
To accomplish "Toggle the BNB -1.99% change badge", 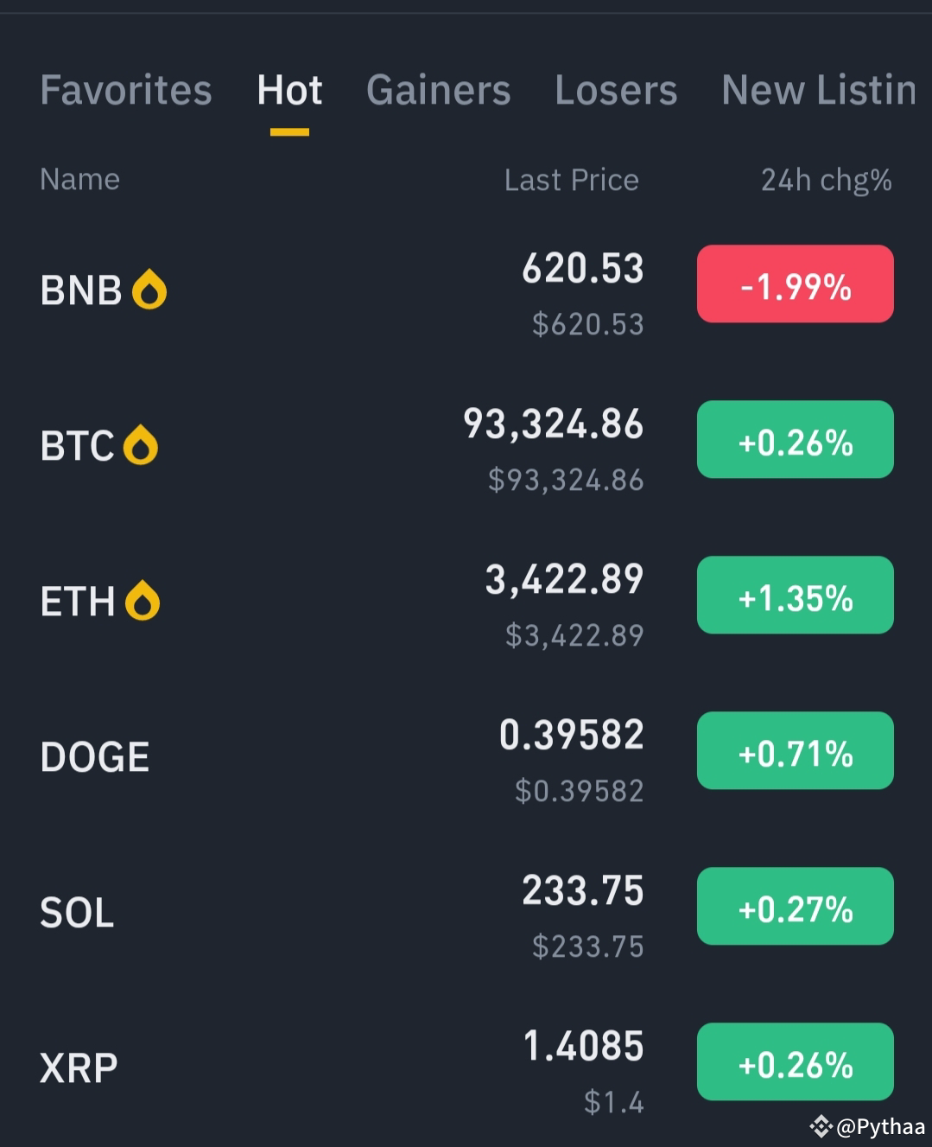I will point(796,284).
